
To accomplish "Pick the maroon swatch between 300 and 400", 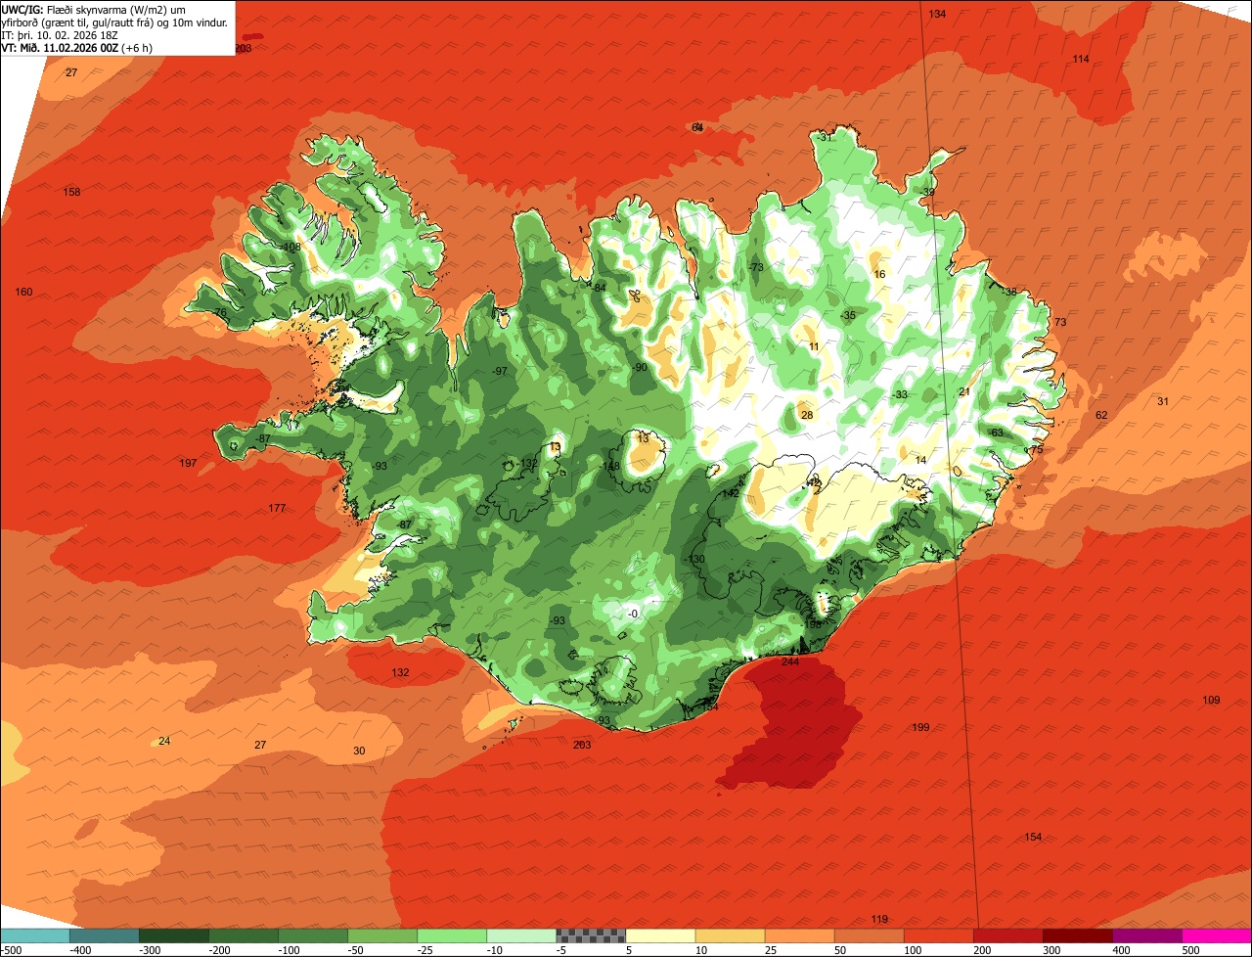I will point(1076,935).
